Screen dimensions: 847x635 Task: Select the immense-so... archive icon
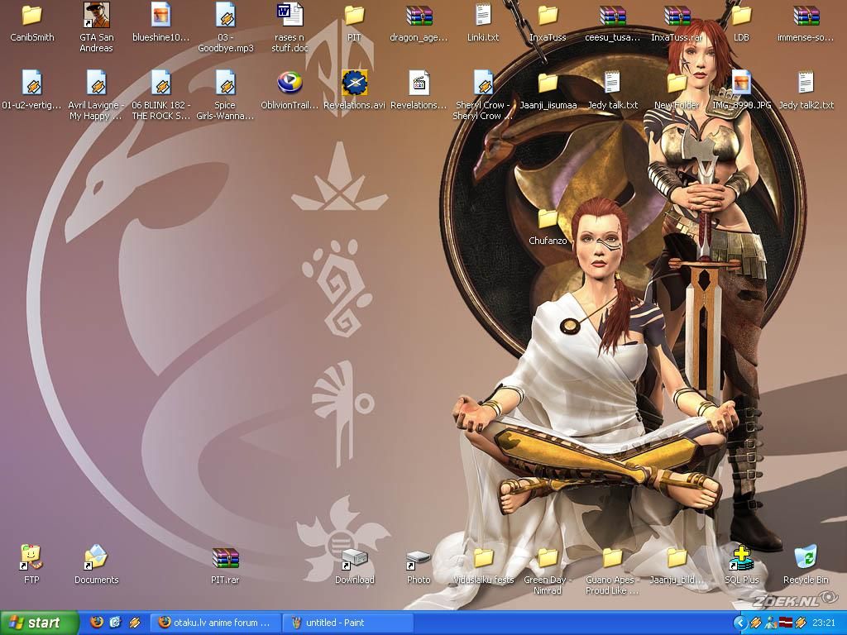click(806, 15)
